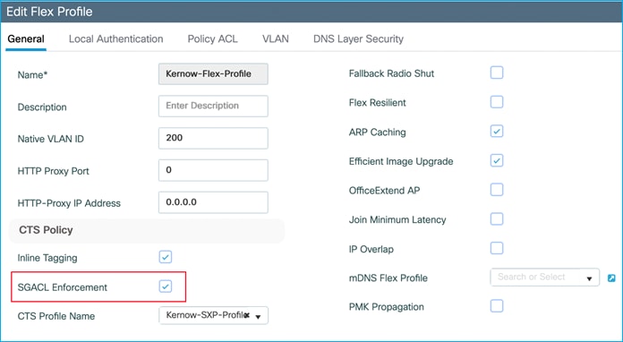Disable Efficient Image Upgrade checkbox

497,161
